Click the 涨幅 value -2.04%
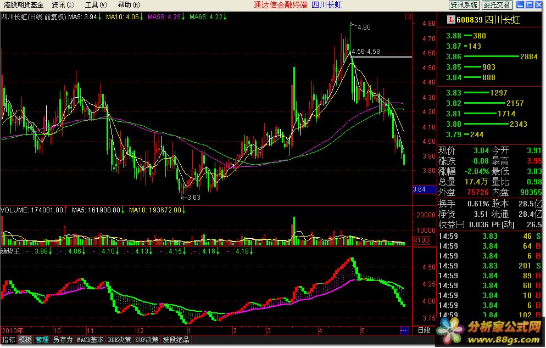The width and height of the screenshot is (546, 348). click(477, 172)
